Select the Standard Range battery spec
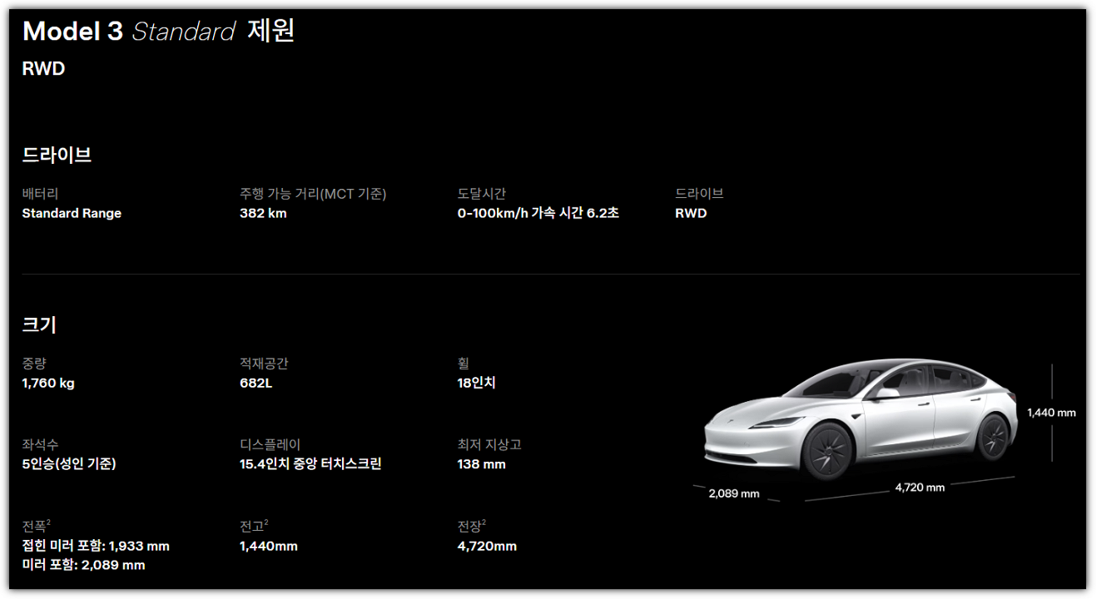 pos(71,213)
